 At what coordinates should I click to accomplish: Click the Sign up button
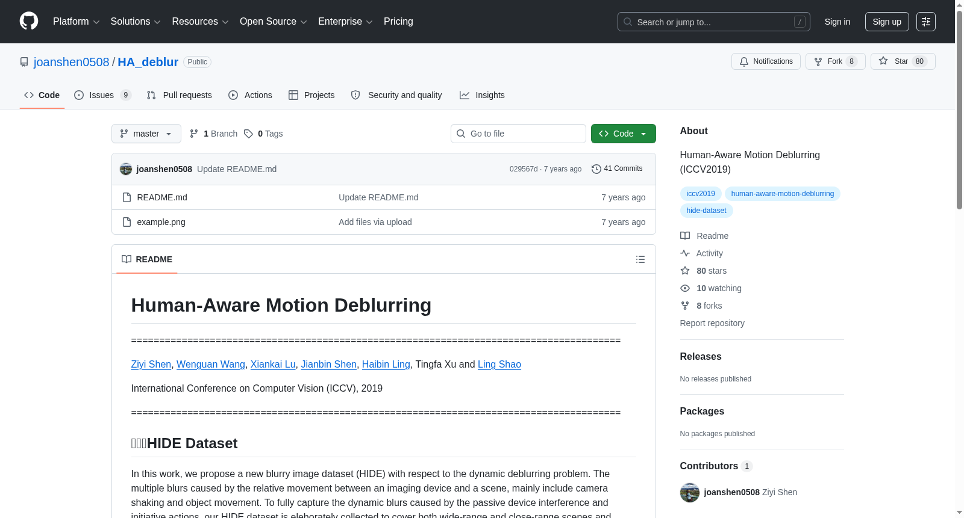click(x=887, y=22)
